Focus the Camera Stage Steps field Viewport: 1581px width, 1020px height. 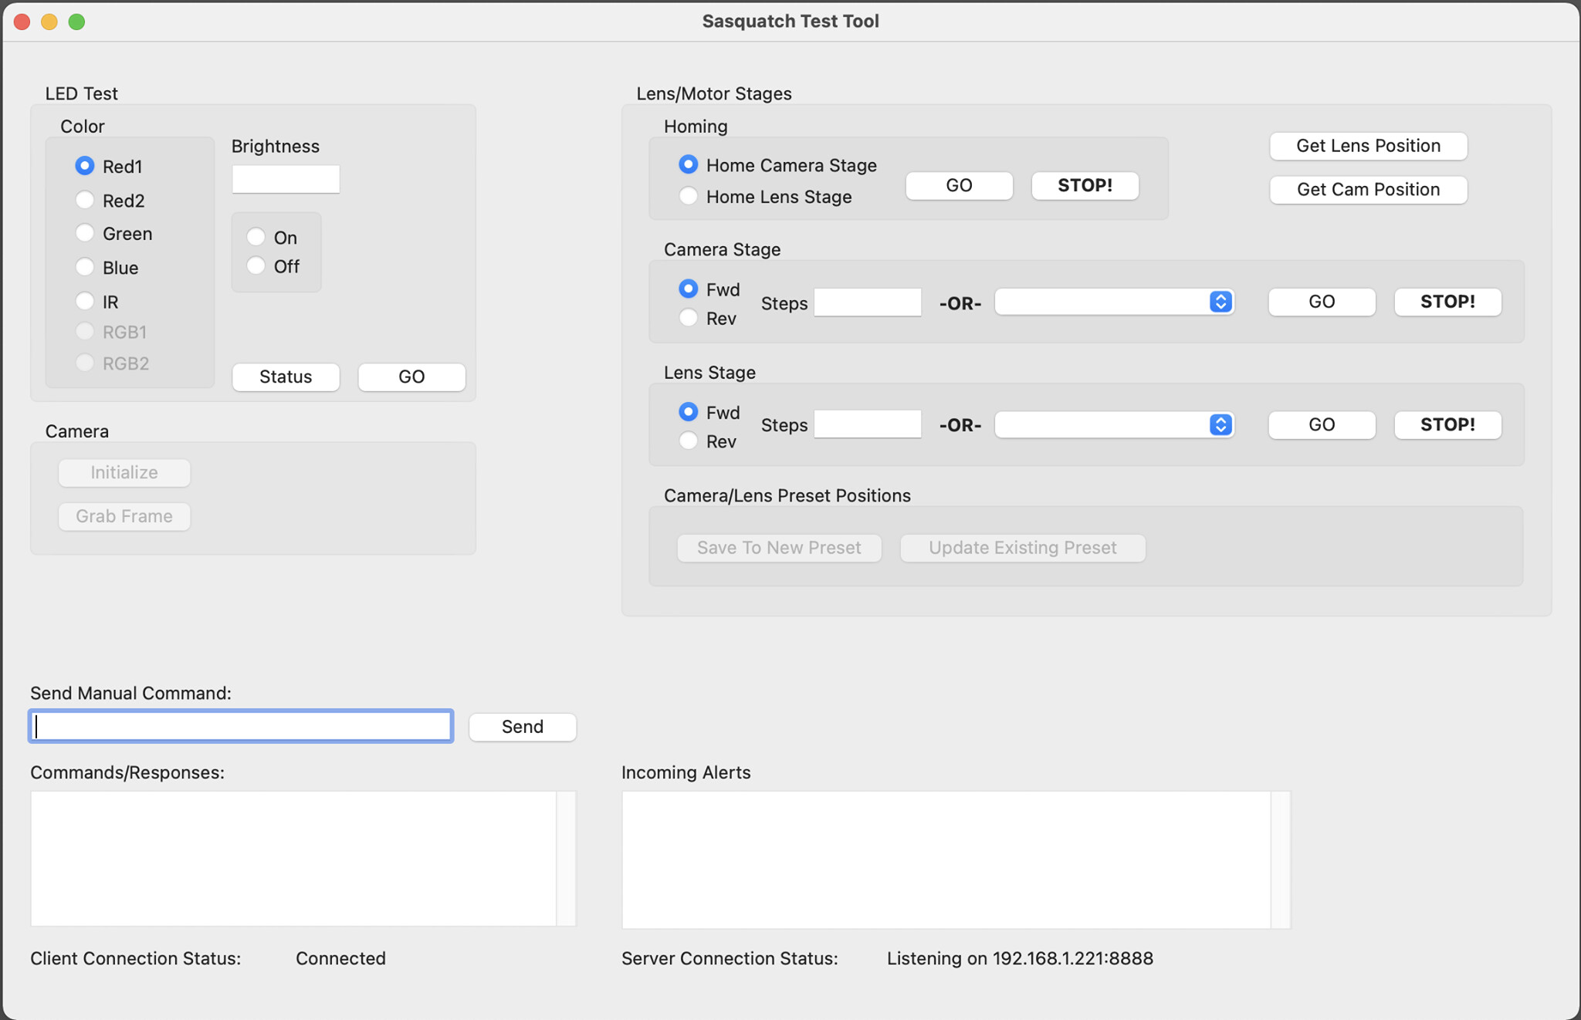pyautogui.click(x=868, y=302)
